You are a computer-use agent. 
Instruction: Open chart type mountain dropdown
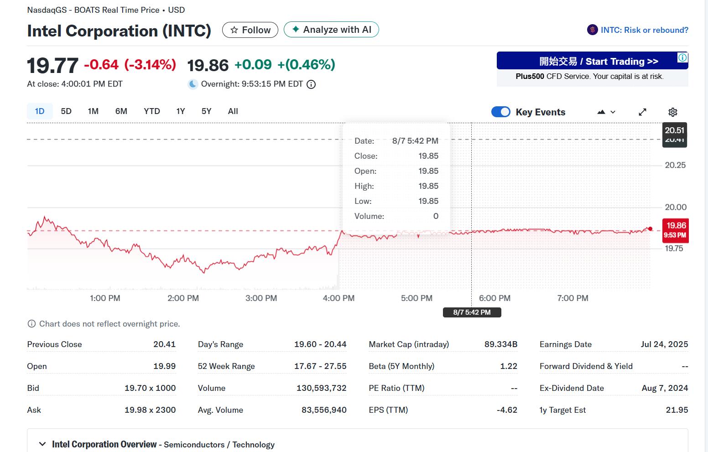606,112
